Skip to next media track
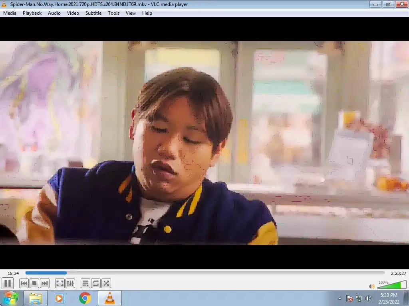Viewport: 409px width, 306px height. [x=45, y=283]
